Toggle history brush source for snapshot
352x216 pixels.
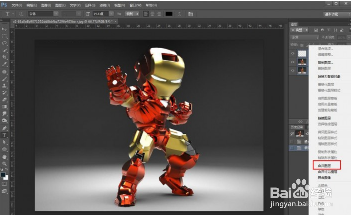tap(292, 134)
